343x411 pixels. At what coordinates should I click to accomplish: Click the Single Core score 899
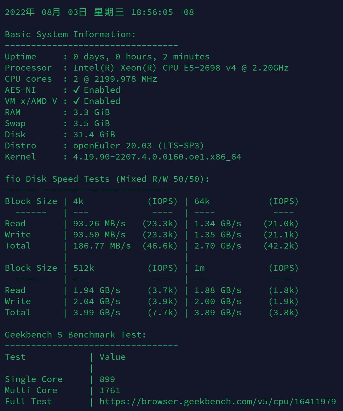[107, 379]
